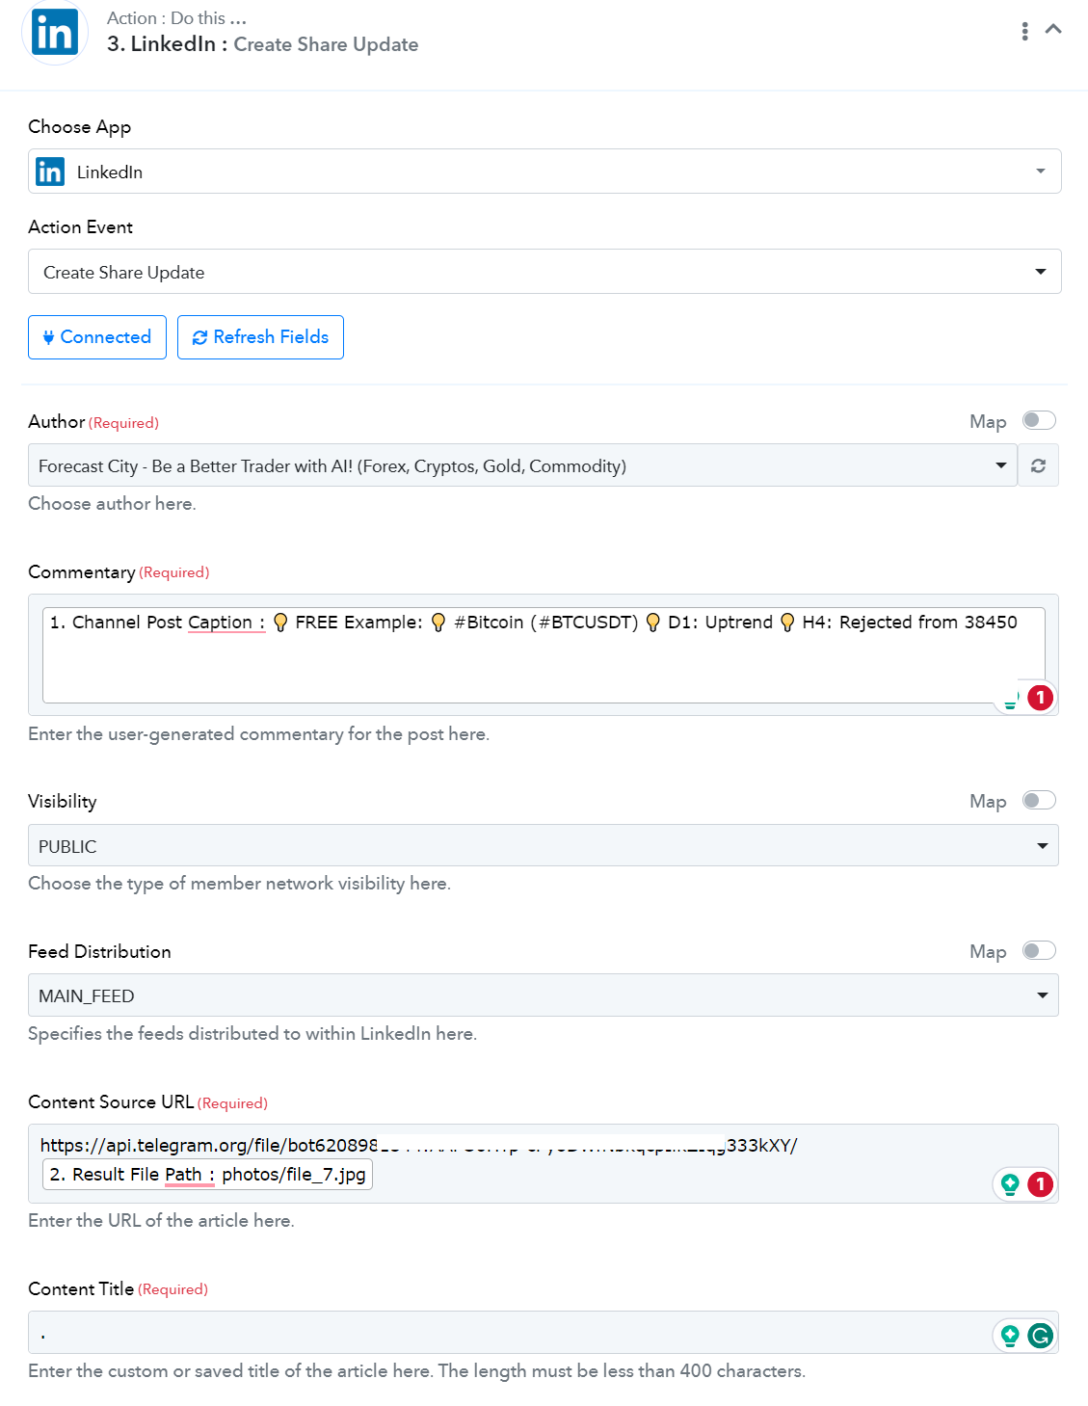Collapse the LinkedIn action step
The width and height of the screenshot is (1088, 1406).
coord(1053,29)
